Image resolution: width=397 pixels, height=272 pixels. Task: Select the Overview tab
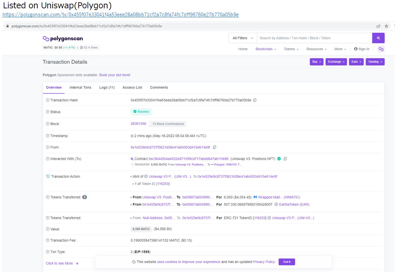tap(54, 87)
